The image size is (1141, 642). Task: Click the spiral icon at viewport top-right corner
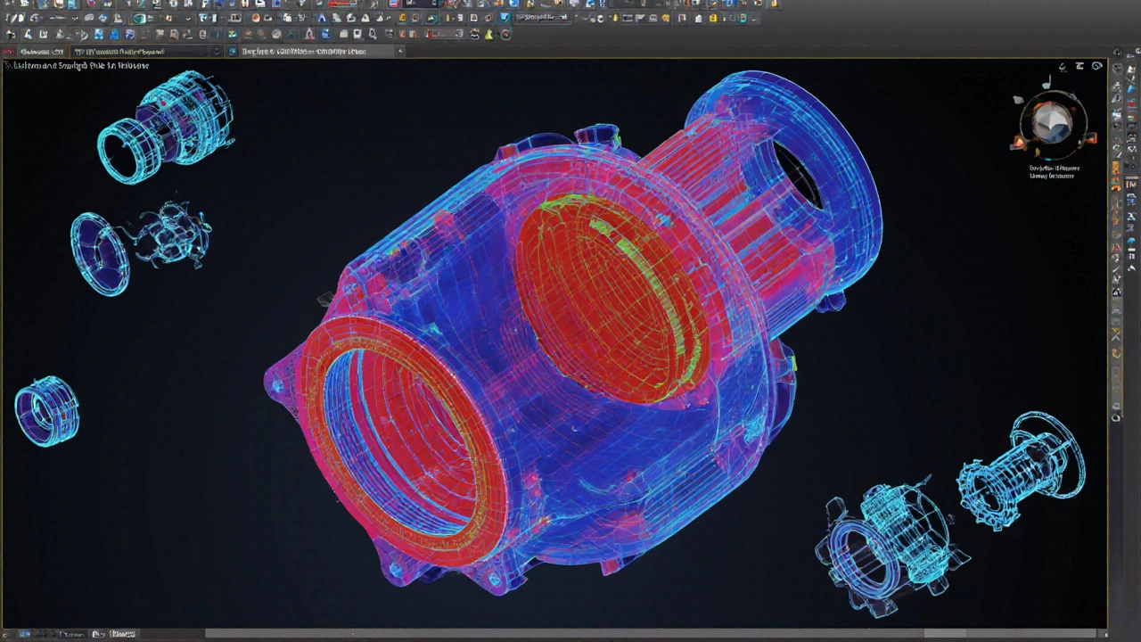pyautogui.click(x=1096, y=66)
